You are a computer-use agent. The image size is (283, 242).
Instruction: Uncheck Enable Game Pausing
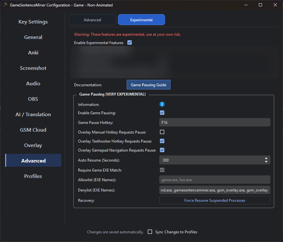[162, 113]
